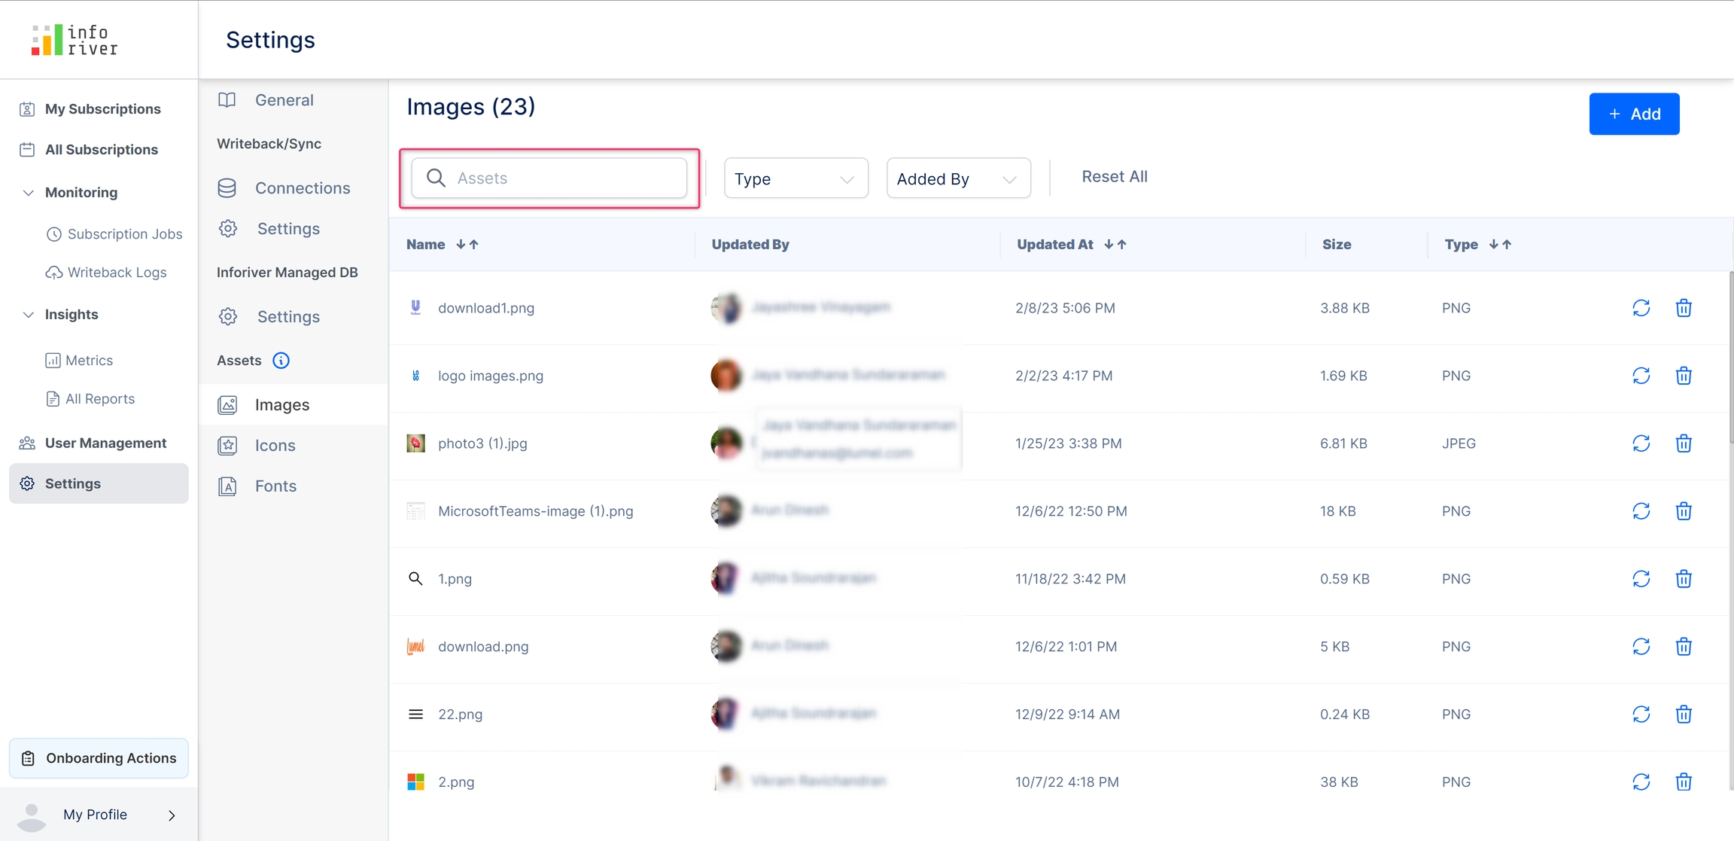Sort images by Updated At
The width and height of the screenshot is (1734, 841).
[1115, 245]
